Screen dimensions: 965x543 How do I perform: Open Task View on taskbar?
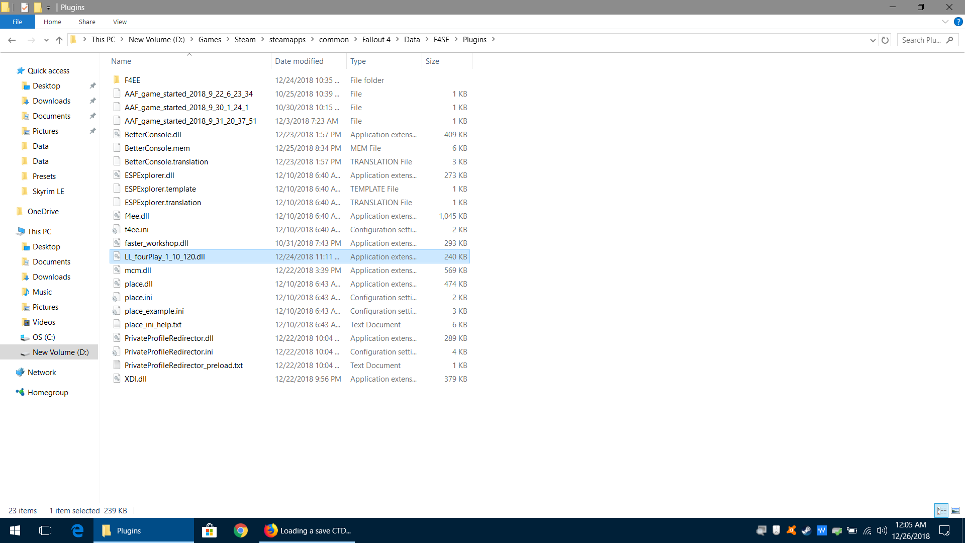pos(45,530)
